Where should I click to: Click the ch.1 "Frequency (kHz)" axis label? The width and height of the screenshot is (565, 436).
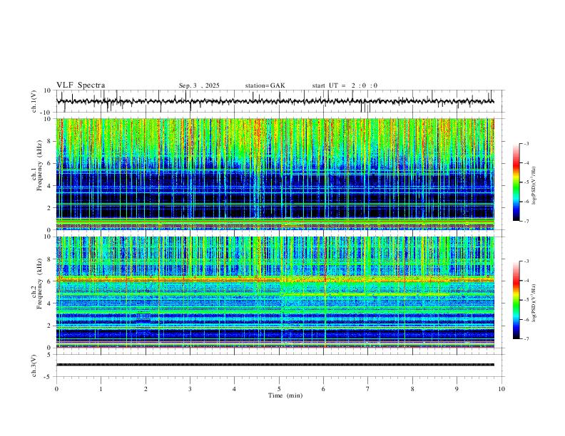[39, 164]
